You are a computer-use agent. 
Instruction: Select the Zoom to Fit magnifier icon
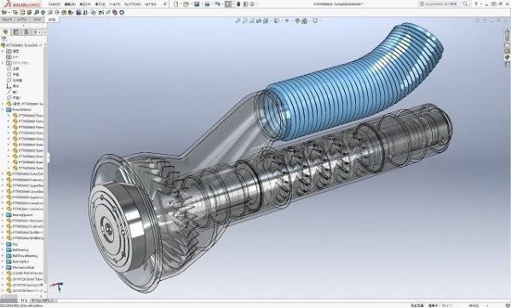click(x=238, y=20)
